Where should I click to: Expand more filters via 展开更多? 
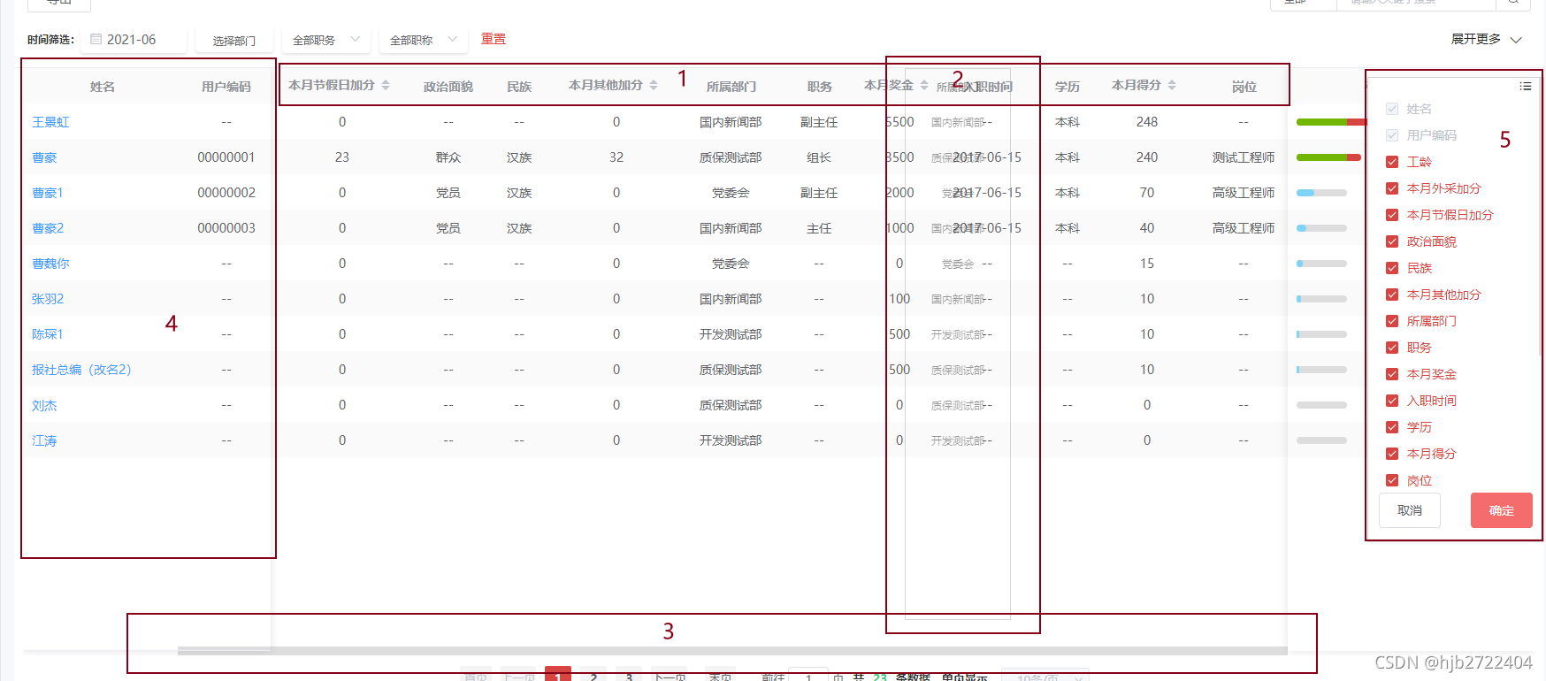point(1486,40)
